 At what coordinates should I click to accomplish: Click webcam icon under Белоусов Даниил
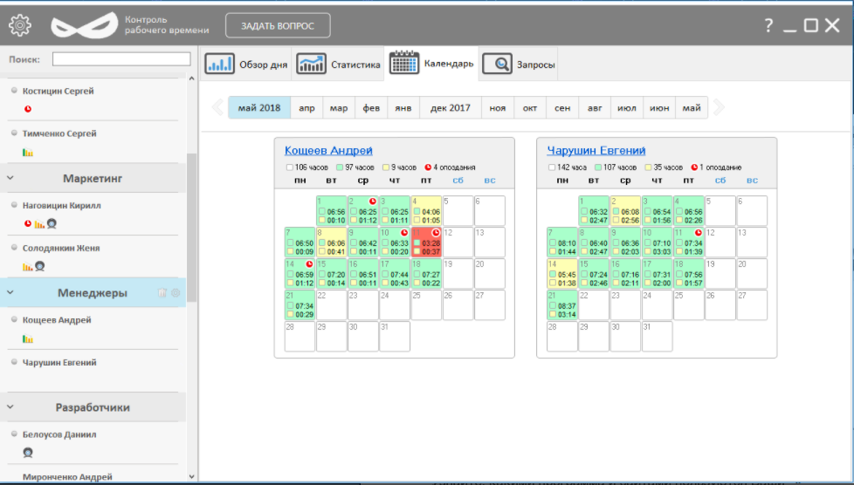tap(28, 453)
